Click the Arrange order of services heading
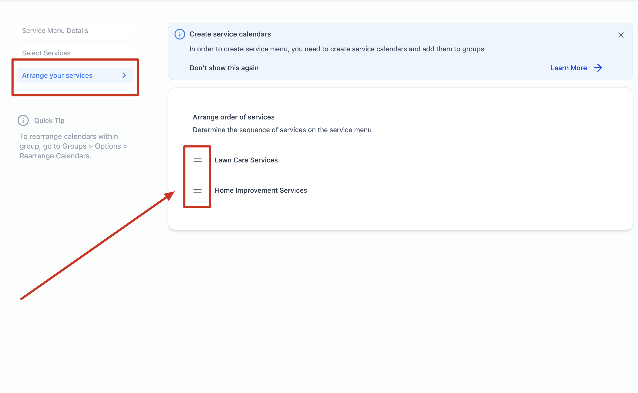This screenshot has height=393, width=638. [x=233, y=117]
